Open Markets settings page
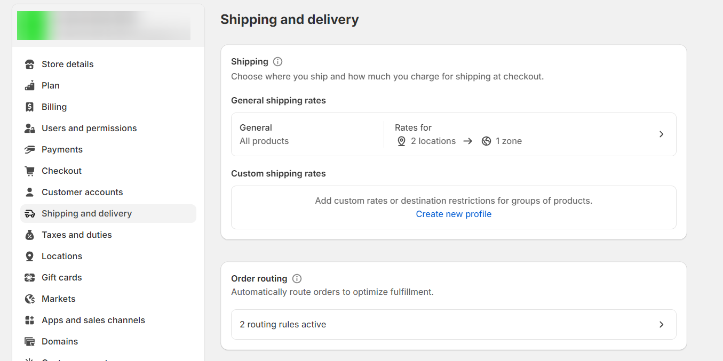This screenshot has width=723, height=361. pyautogui.click(x=59, y=299)
